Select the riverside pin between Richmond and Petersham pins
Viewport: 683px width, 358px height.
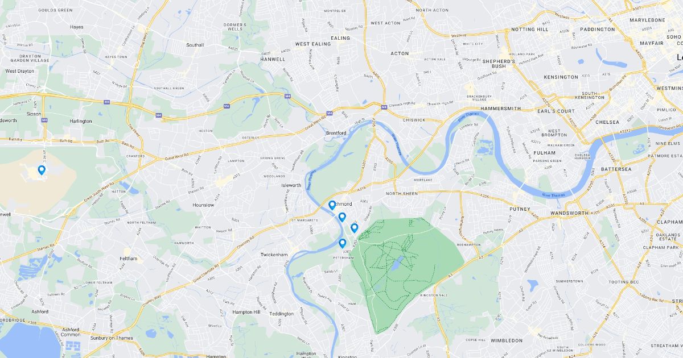click(x=342, y=217)
